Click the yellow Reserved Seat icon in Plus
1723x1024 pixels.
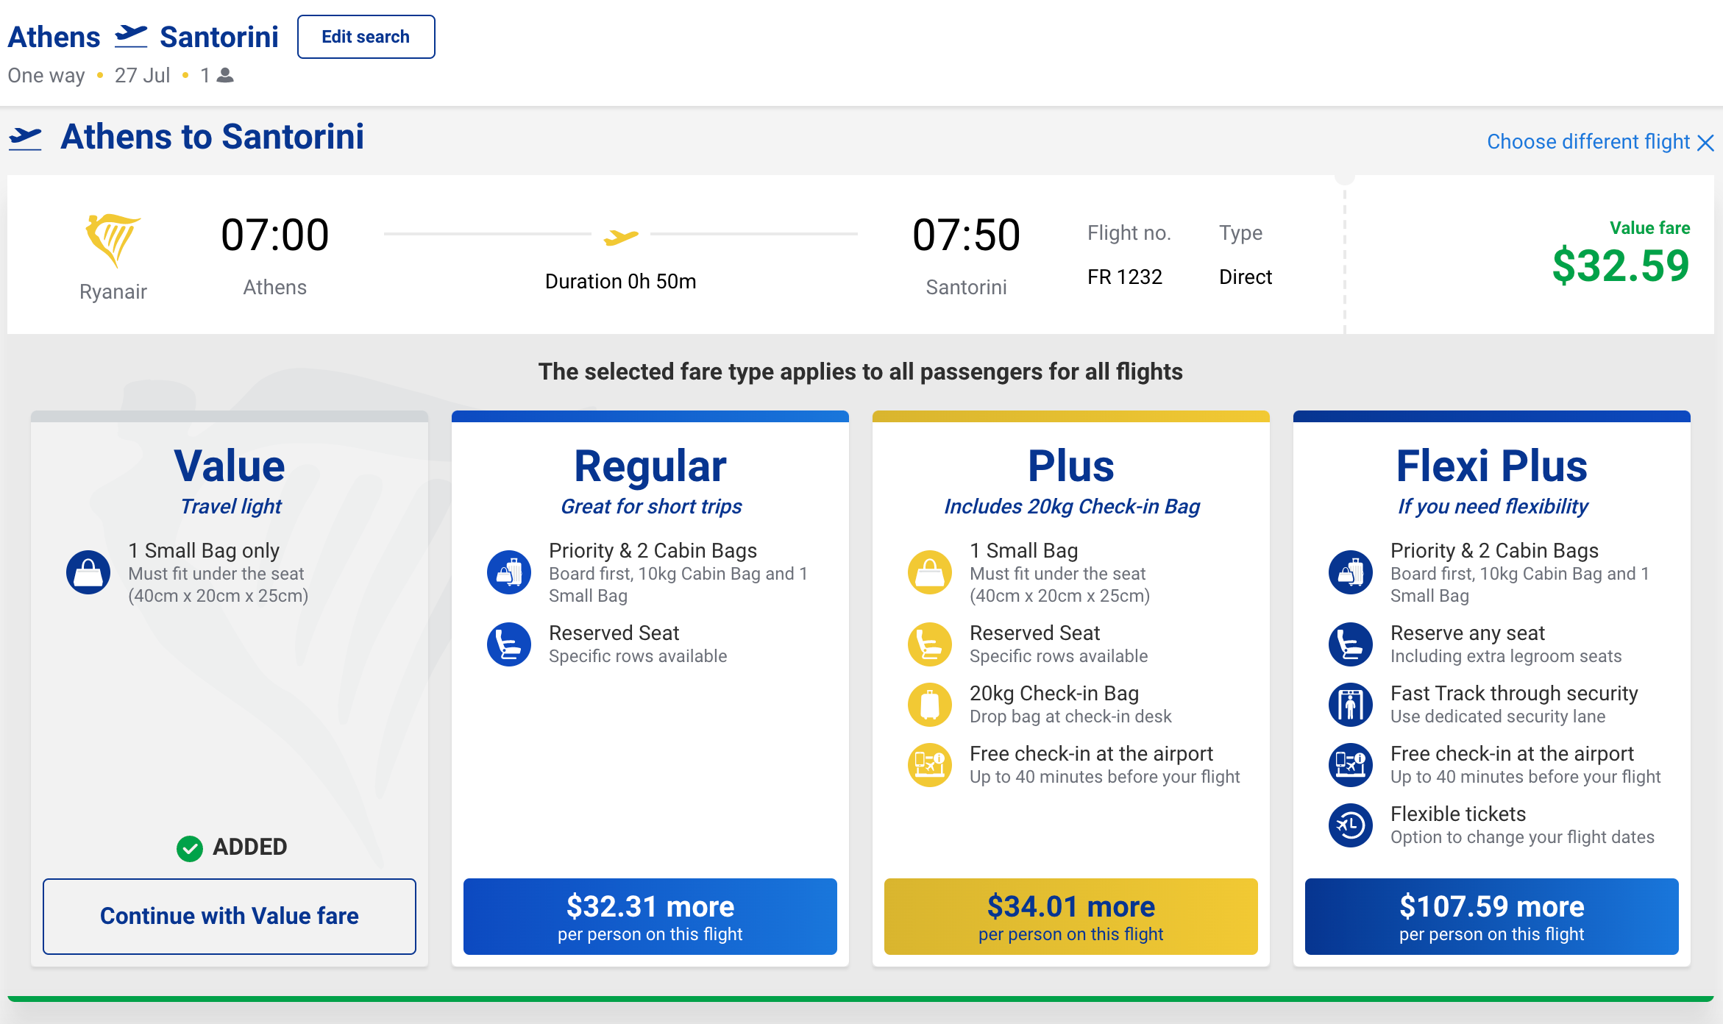point(930,644)
